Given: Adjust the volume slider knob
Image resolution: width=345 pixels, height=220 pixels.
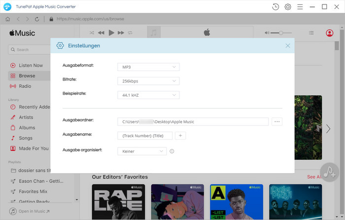Looking at the screenshot, I should tap(281, 33).
